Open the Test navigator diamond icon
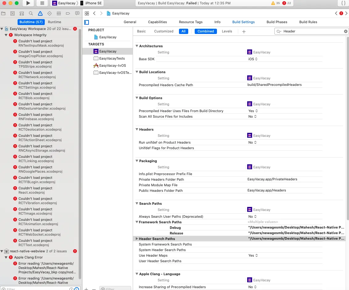The image size is (349, 290). click(x=49, y=13)
